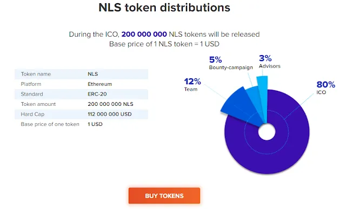Click the ERC-20 standard value
Screen dimensions: 346x209
(97, 94)
